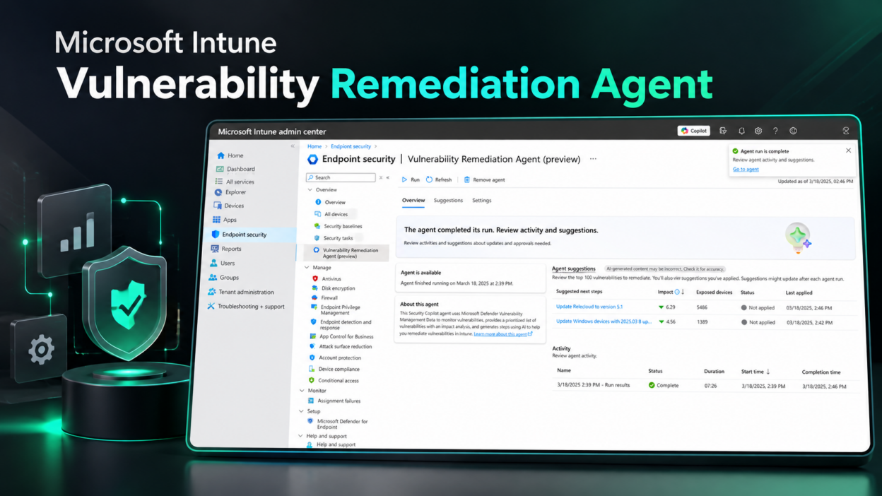Open Firewall under Manage
This screenshot has width=882, height=496.
pos(324,298)
